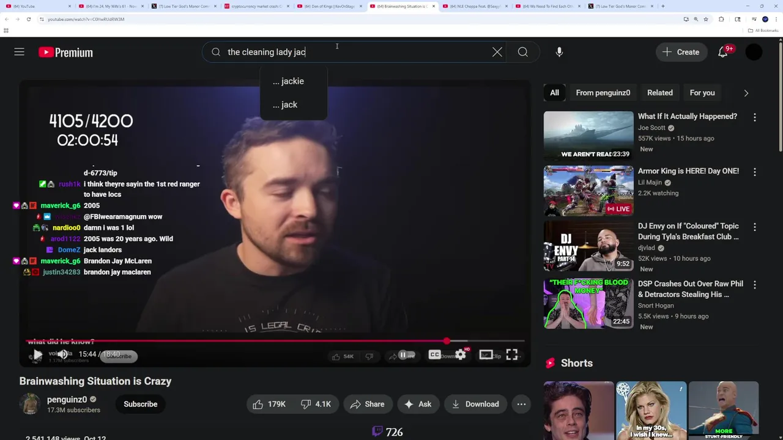Select the From penguinz0 chip
The height and width of the screenshot is (440, 783).
click(603, 93)
